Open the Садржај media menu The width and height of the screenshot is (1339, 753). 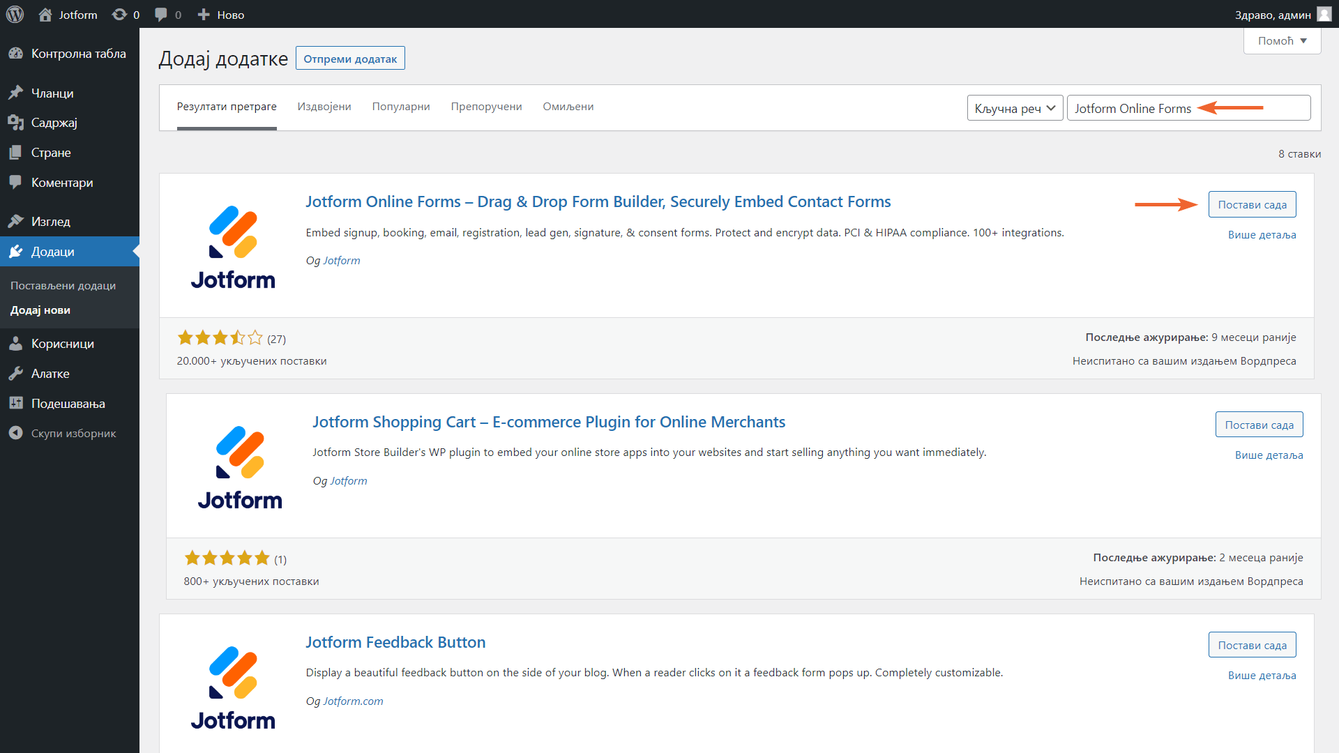pos(54,123)
